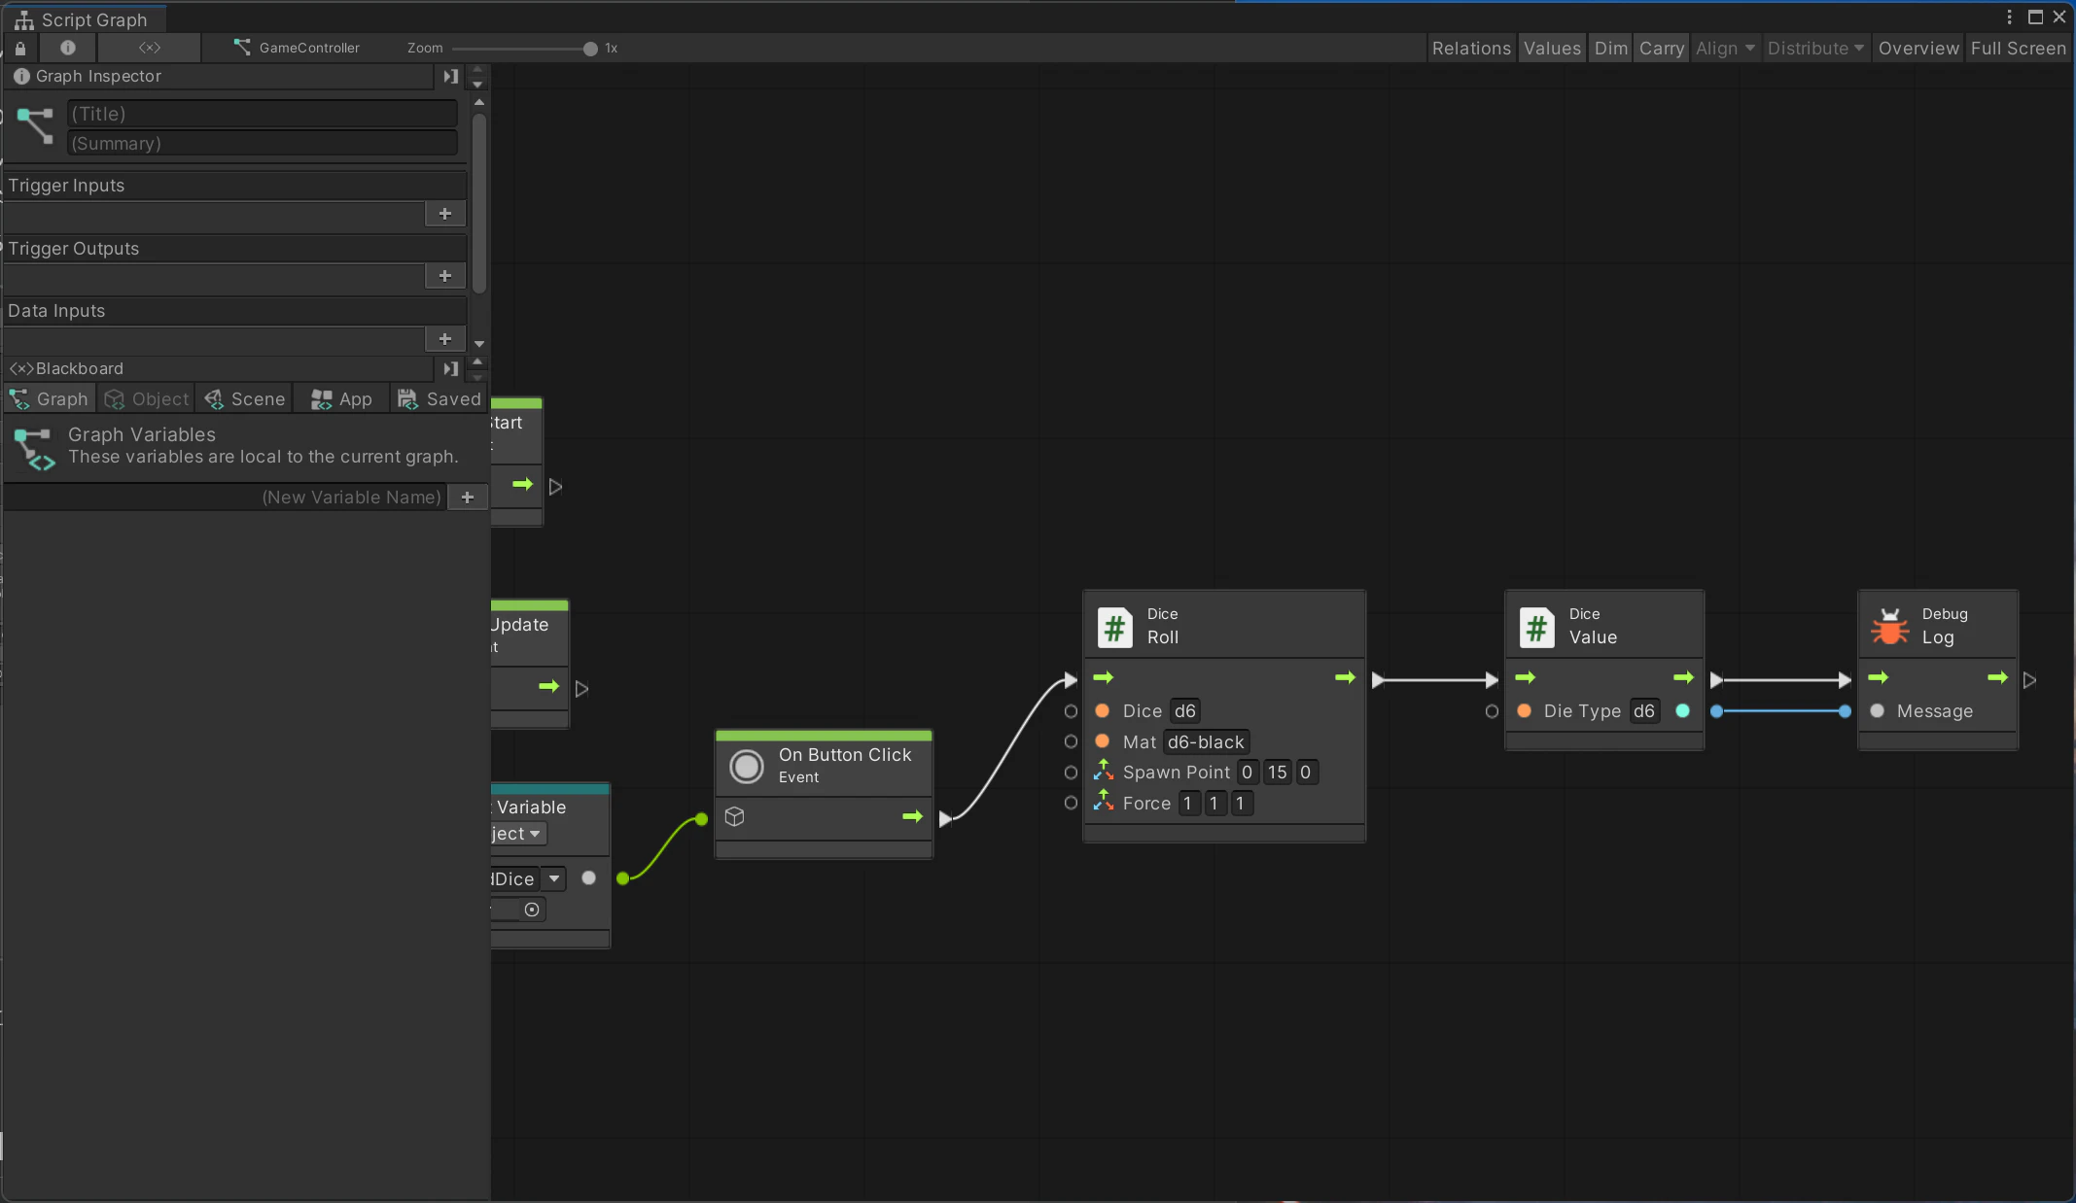
Task: Click the Graph Inspector vertical scrollbar
Action: point(478,204)
